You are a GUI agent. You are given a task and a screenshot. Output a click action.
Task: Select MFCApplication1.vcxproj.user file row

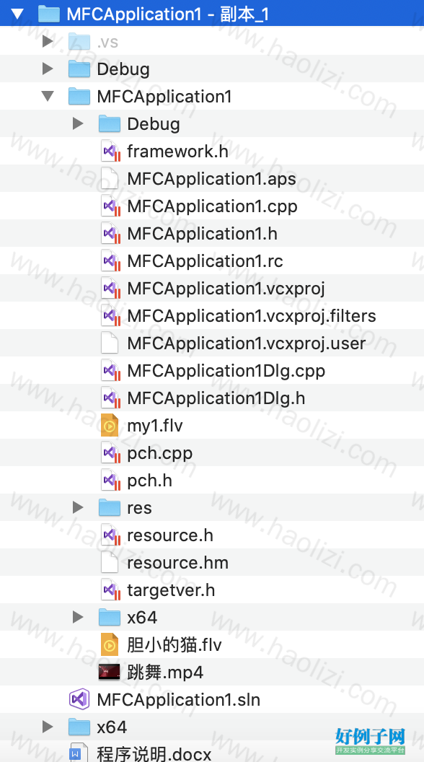pyautogui.click(x=212, y=343)
